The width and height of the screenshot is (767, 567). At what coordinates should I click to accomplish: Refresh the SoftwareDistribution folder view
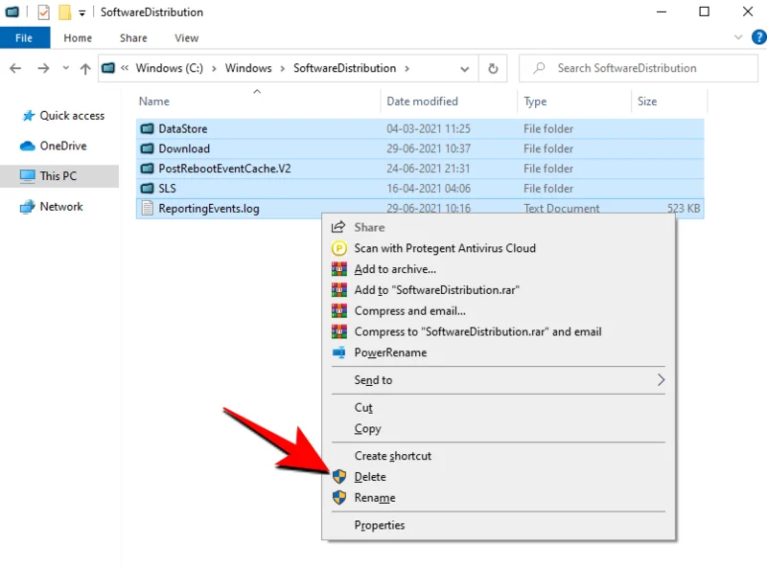(x=492, y=68)
